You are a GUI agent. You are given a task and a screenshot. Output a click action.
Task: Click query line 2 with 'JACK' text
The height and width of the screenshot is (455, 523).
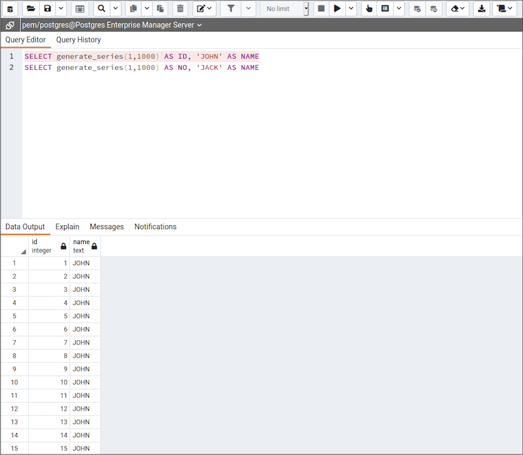coord(142,68)
